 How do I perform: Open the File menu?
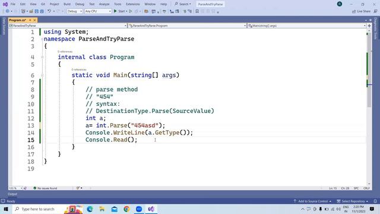pyautogui.click(x=13, y=4)
